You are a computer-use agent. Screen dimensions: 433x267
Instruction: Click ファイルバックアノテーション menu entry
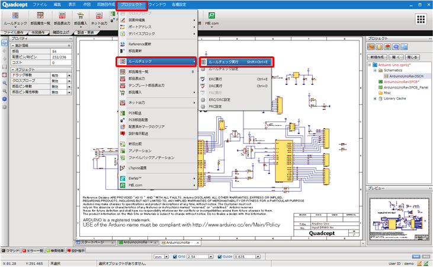(x=158, y=158)
